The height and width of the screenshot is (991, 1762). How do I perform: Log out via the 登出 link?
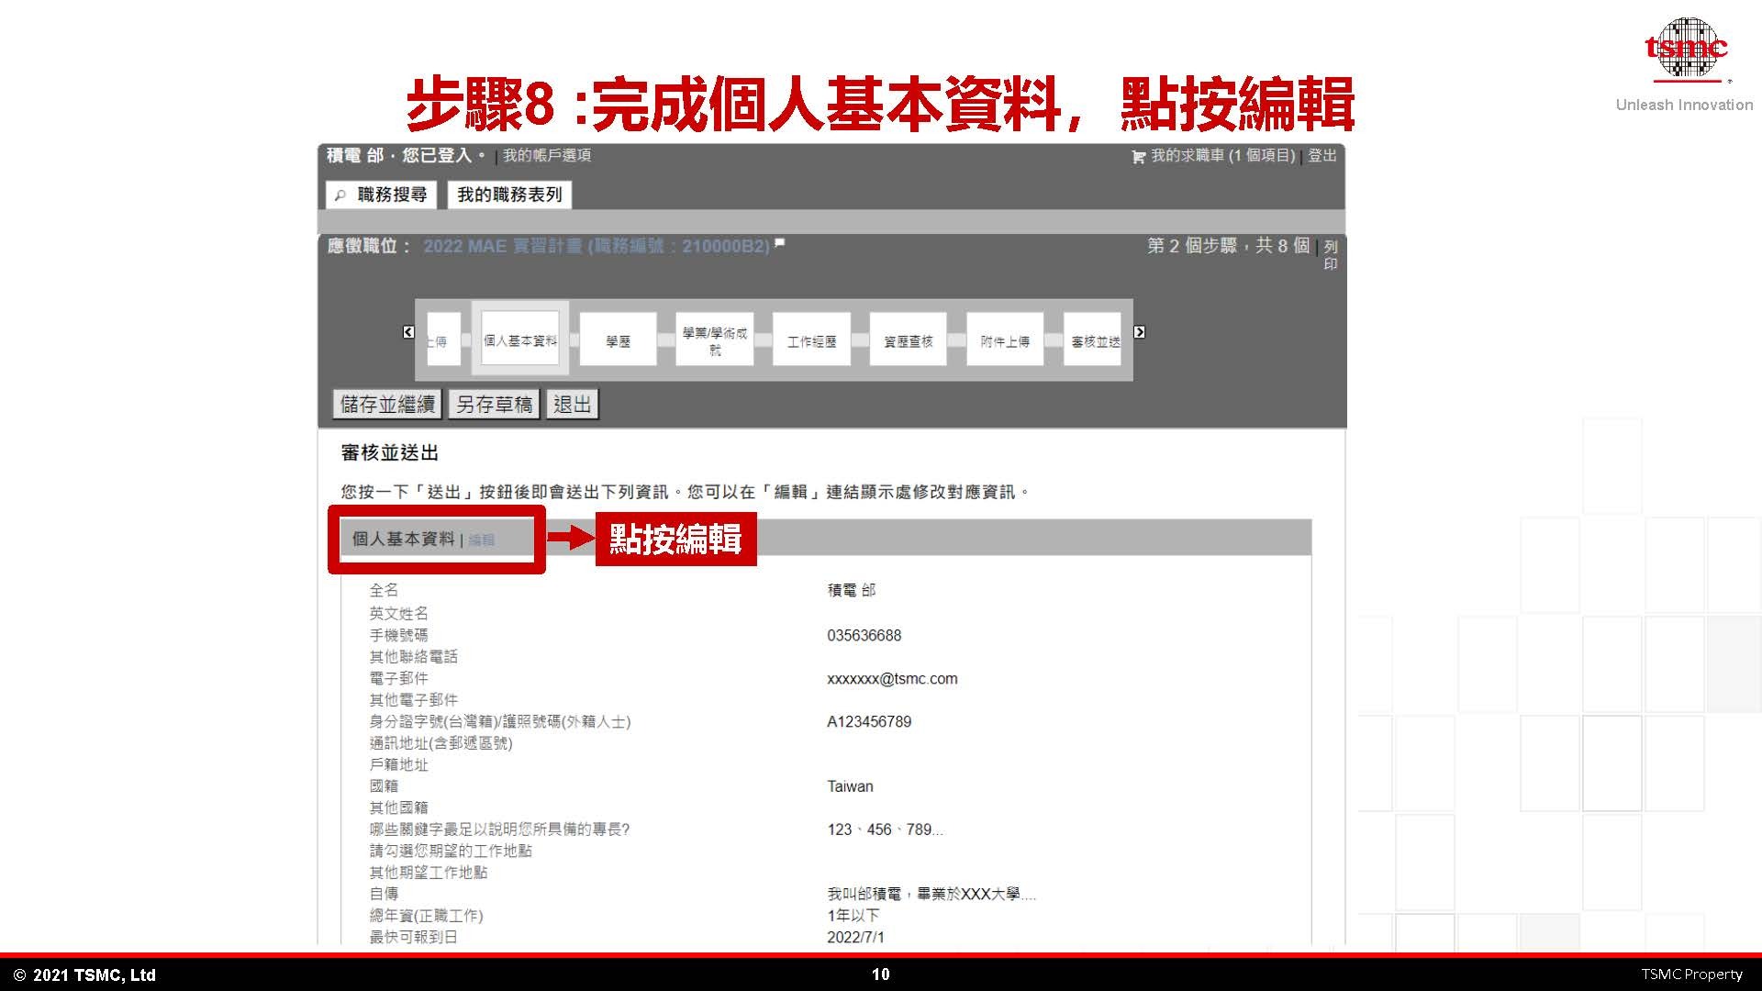(1322, 156)
